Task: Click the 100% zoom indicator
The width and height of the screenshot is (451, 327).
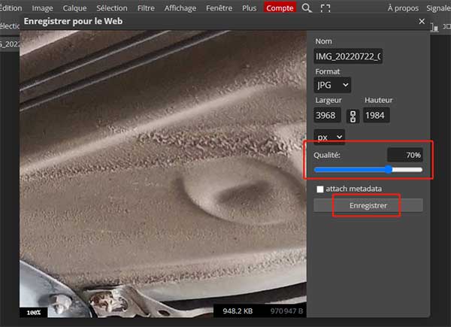Action: pos(34,312)
